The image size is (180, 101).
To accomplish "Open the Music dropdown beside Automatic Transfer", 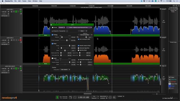I will 82,31.
